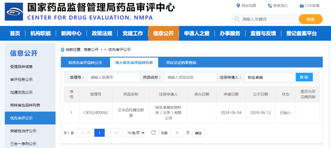
Task: Switch to 拟优先审评品种公示 tab
Action: (x=85, y=63)
